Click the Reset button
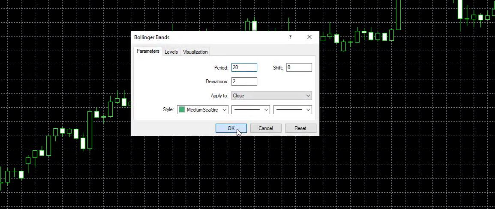495x209 pixels. 300,128
